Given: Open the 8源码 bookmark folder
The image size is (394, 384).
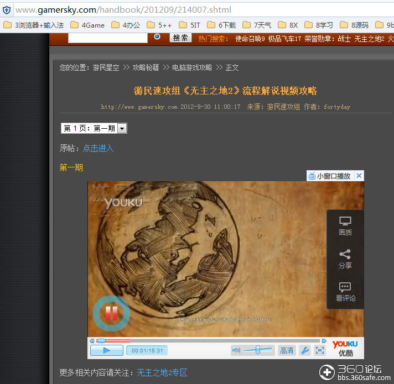Looking at the screenshot, I should coord(354,25).
